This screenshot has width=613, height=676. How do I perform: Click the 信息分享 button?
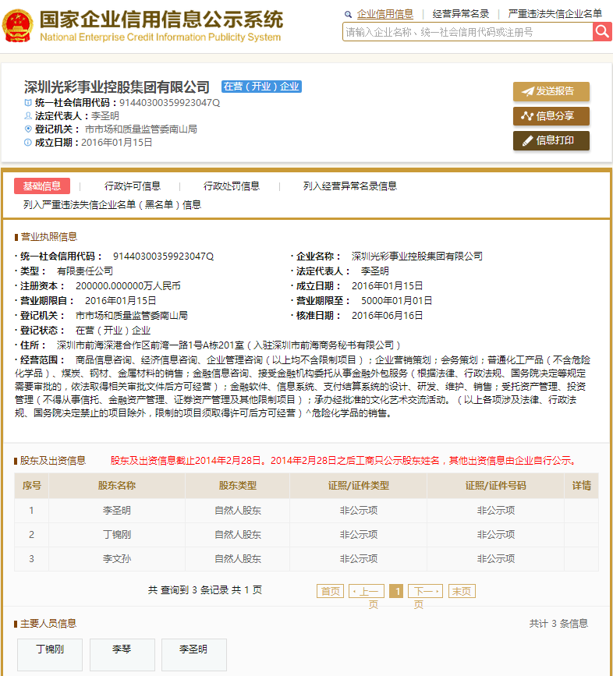(551, 115)
